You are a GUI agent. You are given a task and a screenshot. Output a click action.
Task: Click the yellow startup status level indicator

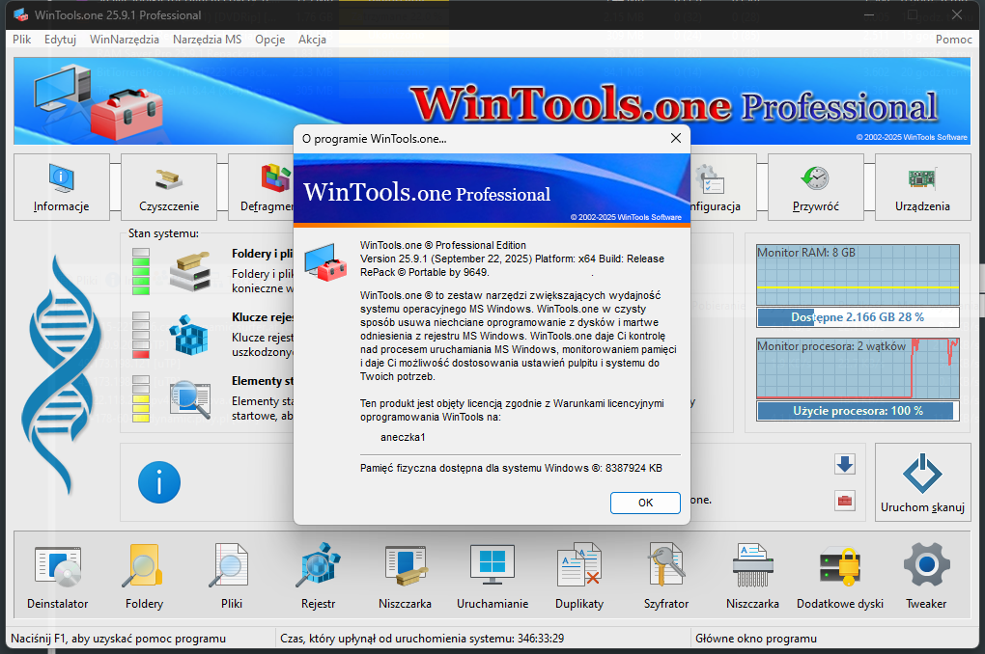click(141, 399)
